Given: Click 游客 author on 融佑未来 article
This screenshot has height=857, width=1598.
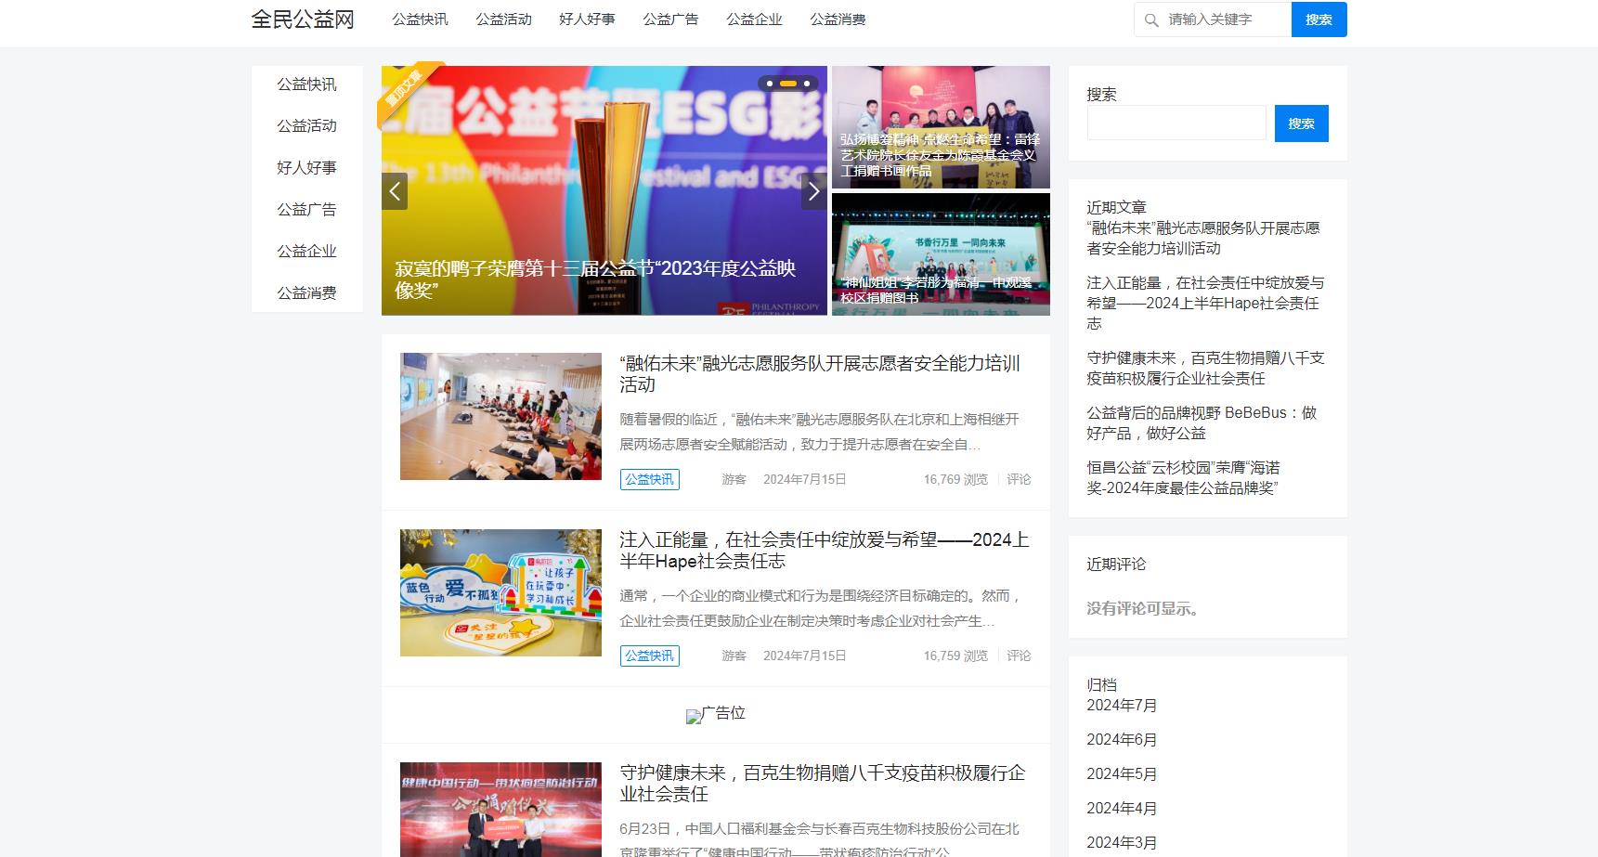Looking at the screenshot, I should (734, 479).
